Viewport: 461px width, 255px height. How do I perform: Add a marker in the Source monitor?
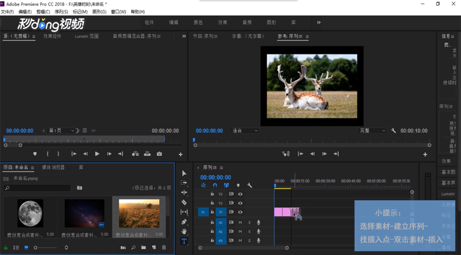35,154
